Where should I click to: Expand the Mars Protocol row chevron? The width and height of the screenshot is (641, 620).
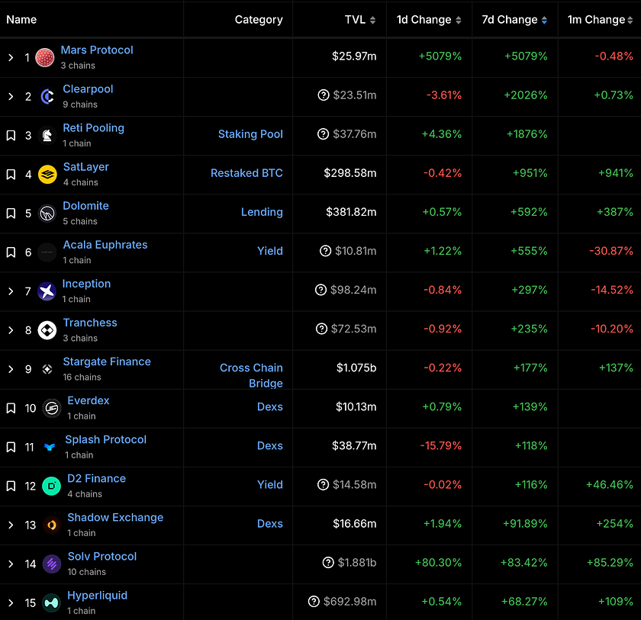11,58
